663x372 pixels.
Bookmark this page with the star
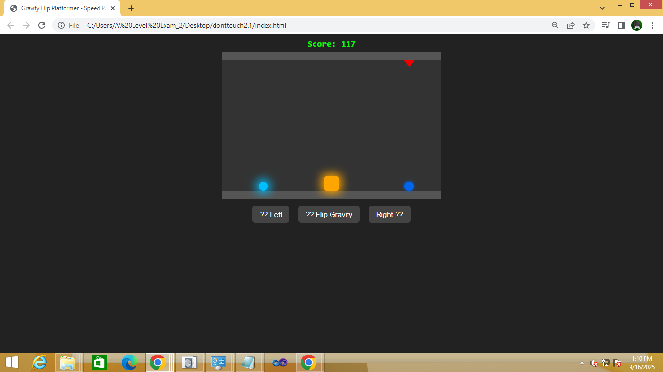(x=586, y=25)
